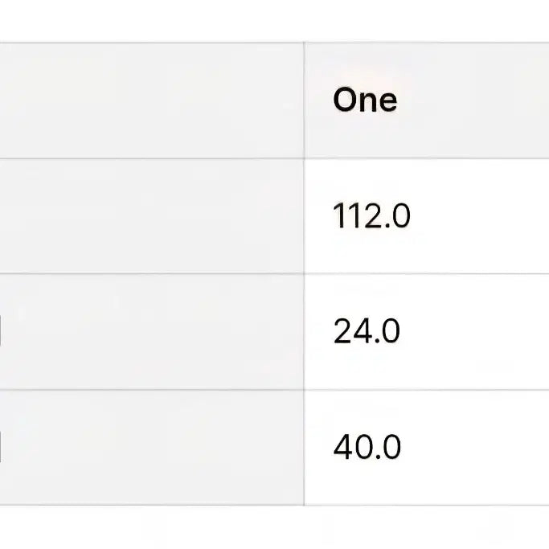Select the cell containing 24.0

[x=367, y=332]
